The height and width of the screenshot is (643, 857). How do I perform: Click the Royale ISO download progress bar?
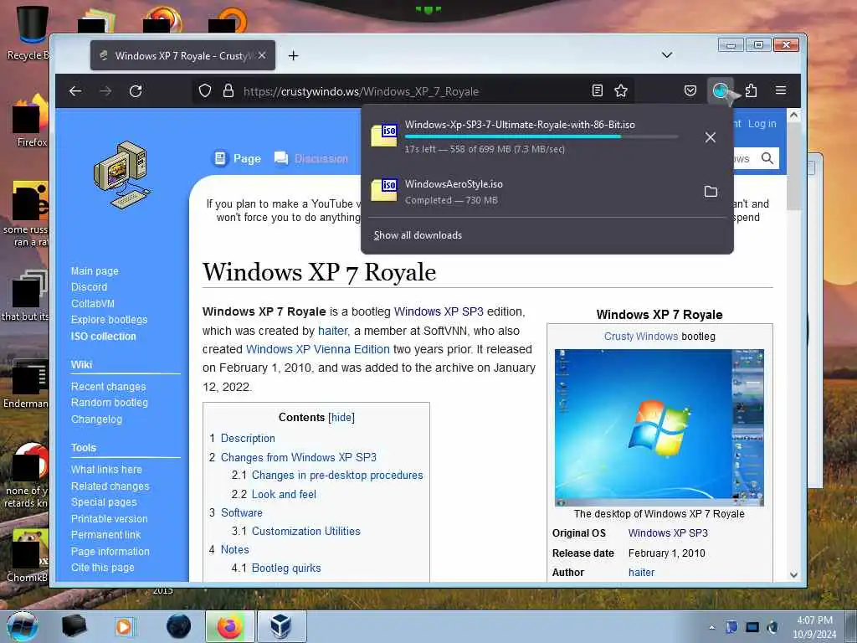541,136
